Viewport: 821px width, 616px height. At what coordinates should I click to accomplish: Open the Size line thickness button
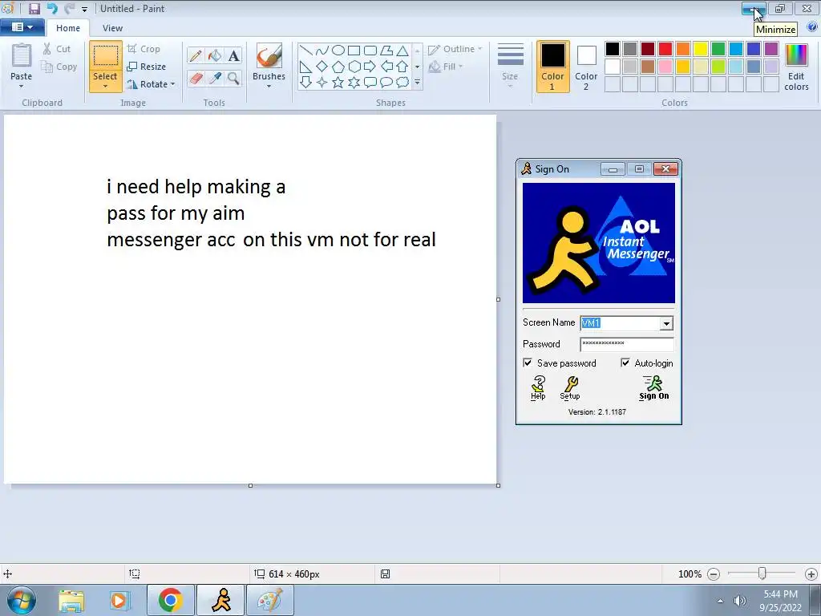[510, 65]
